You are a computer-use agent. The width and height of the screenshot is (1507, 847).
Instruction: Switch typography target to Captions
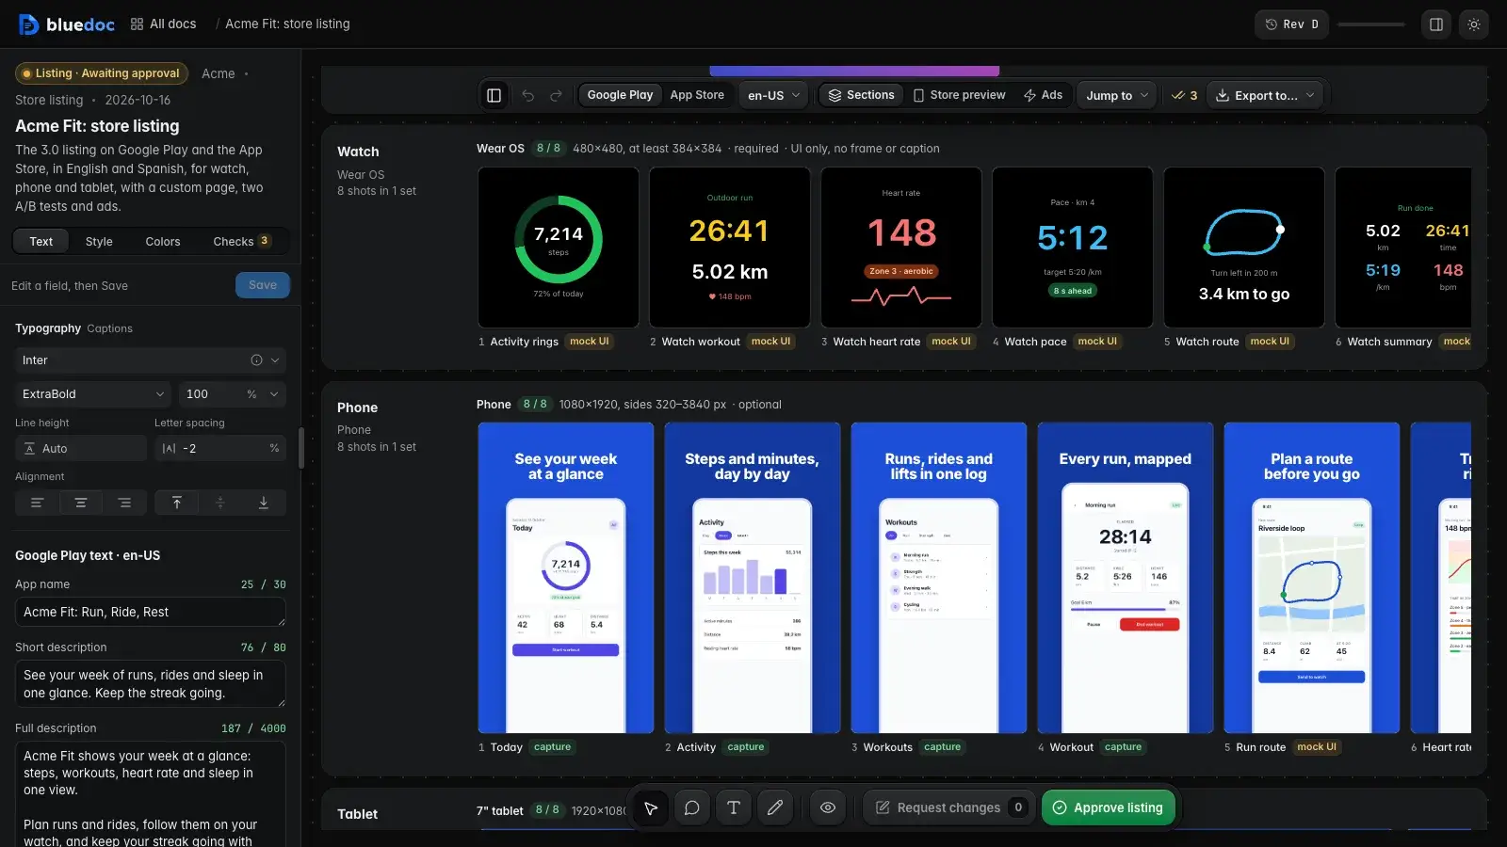[x=109, y=328]
